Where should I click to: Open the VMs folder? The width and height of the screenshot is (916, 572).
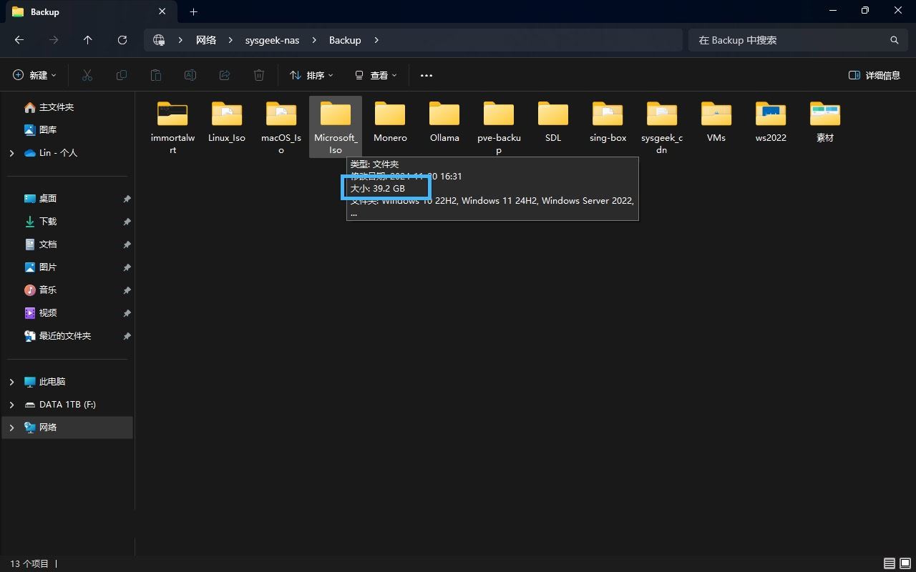click(716, 120)
